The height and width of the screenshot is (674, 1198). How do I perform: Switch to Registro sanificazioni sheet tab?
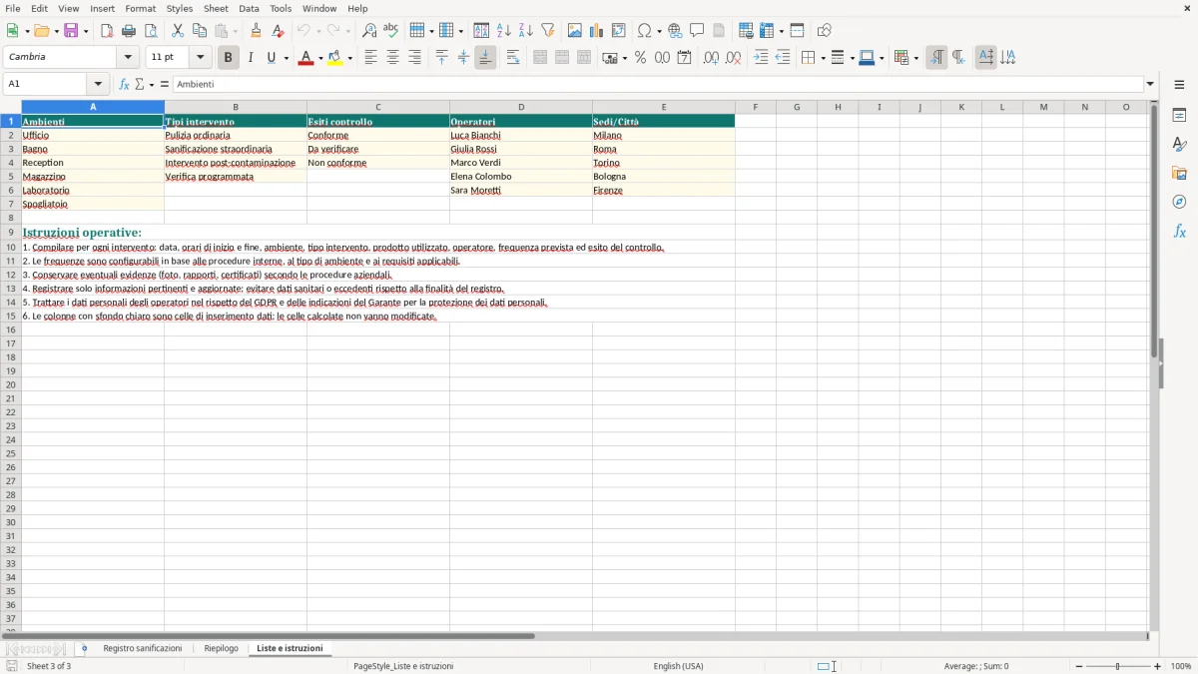142,648
